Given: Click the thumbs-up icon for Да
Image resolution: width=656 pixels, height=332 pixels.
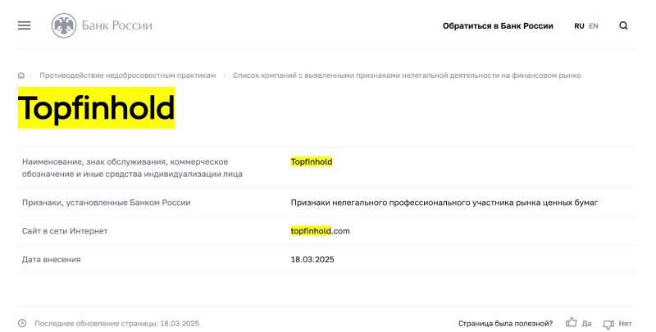Looking at the screenshot, I should click(x=571, y=322).
